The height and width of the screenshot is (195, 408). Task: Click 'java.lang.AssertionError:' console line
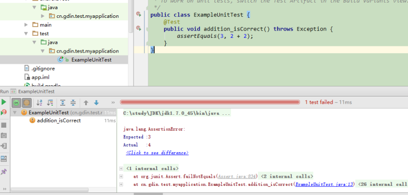(155, 129)
